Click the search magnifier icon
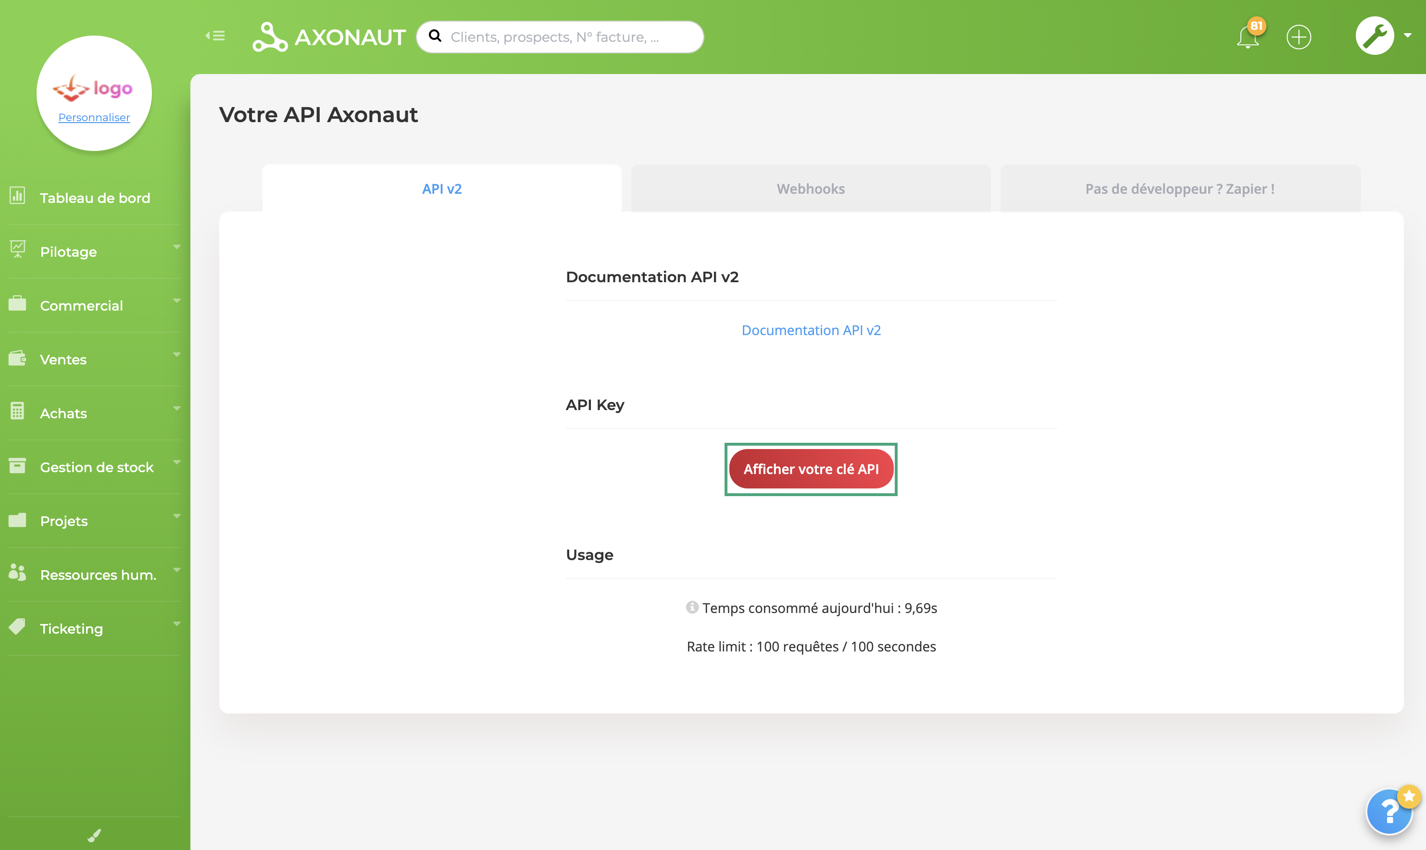1426x850 pixels. [x=435, y=36]
